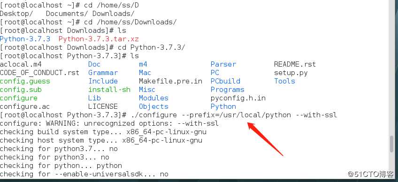
Task: Click pyconfig.h.in in the listing
Action: click(238, 98)
